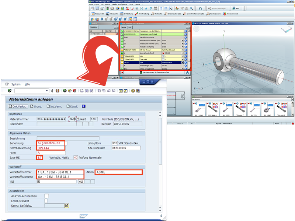Expand the Nominal thread diameter dropdown
Screen dimensions: 295x221
coord(183,41)
